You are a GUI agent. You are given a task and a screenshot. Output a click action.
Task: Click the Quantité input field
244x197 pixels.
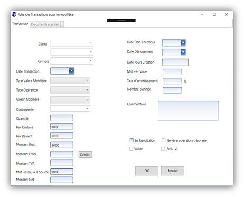[x=62, y=118]
